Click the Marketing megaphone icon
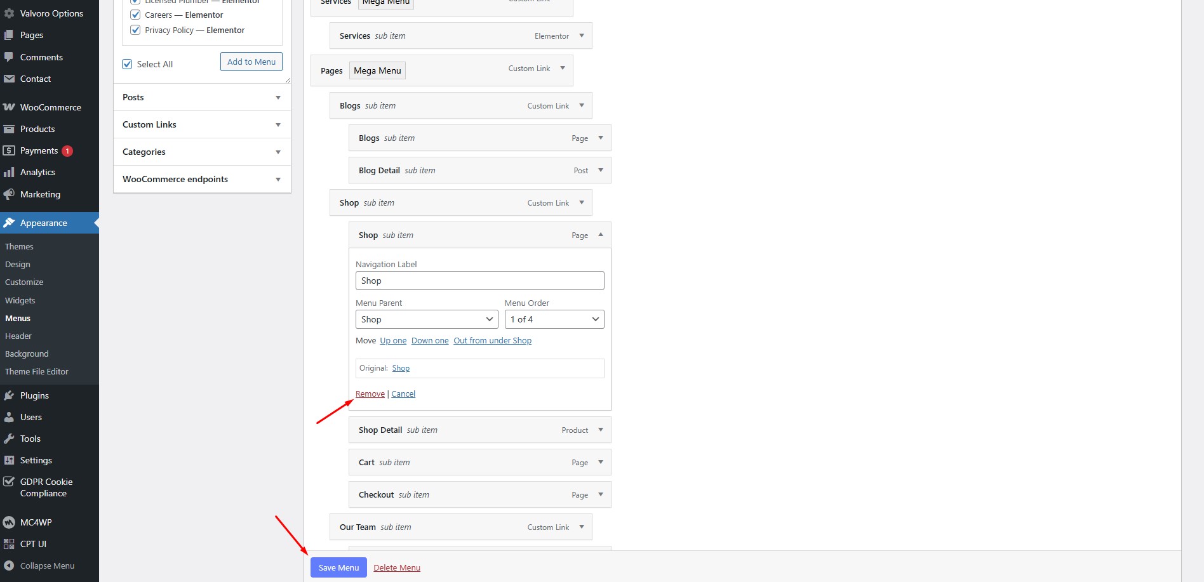This screenshot has width=1204, height=582. tap(9, 194)
